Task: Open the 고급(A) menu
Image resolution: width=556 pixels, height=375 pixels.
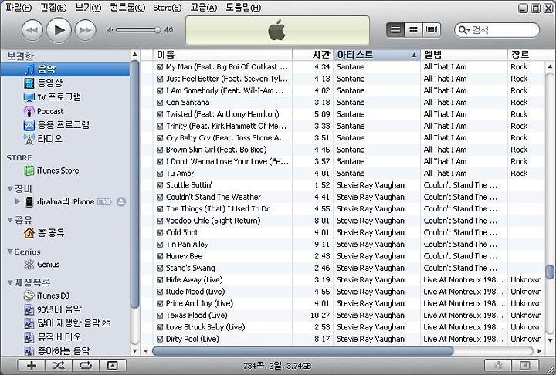Action: coord(204,8)
